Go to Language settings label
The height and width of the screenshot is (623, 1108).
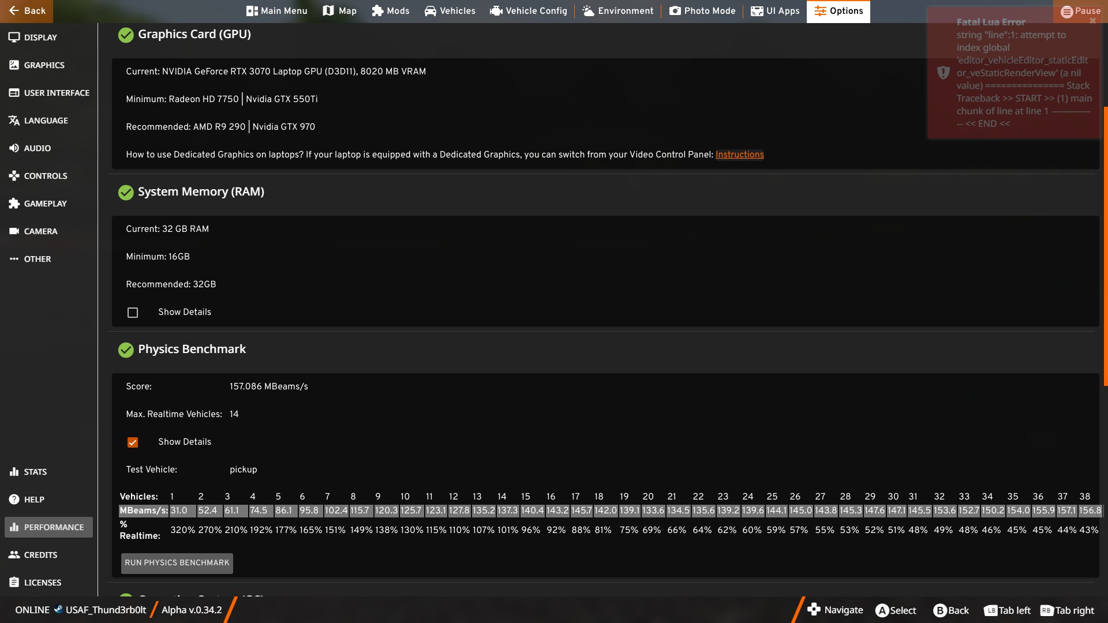[x=46, y=121]
